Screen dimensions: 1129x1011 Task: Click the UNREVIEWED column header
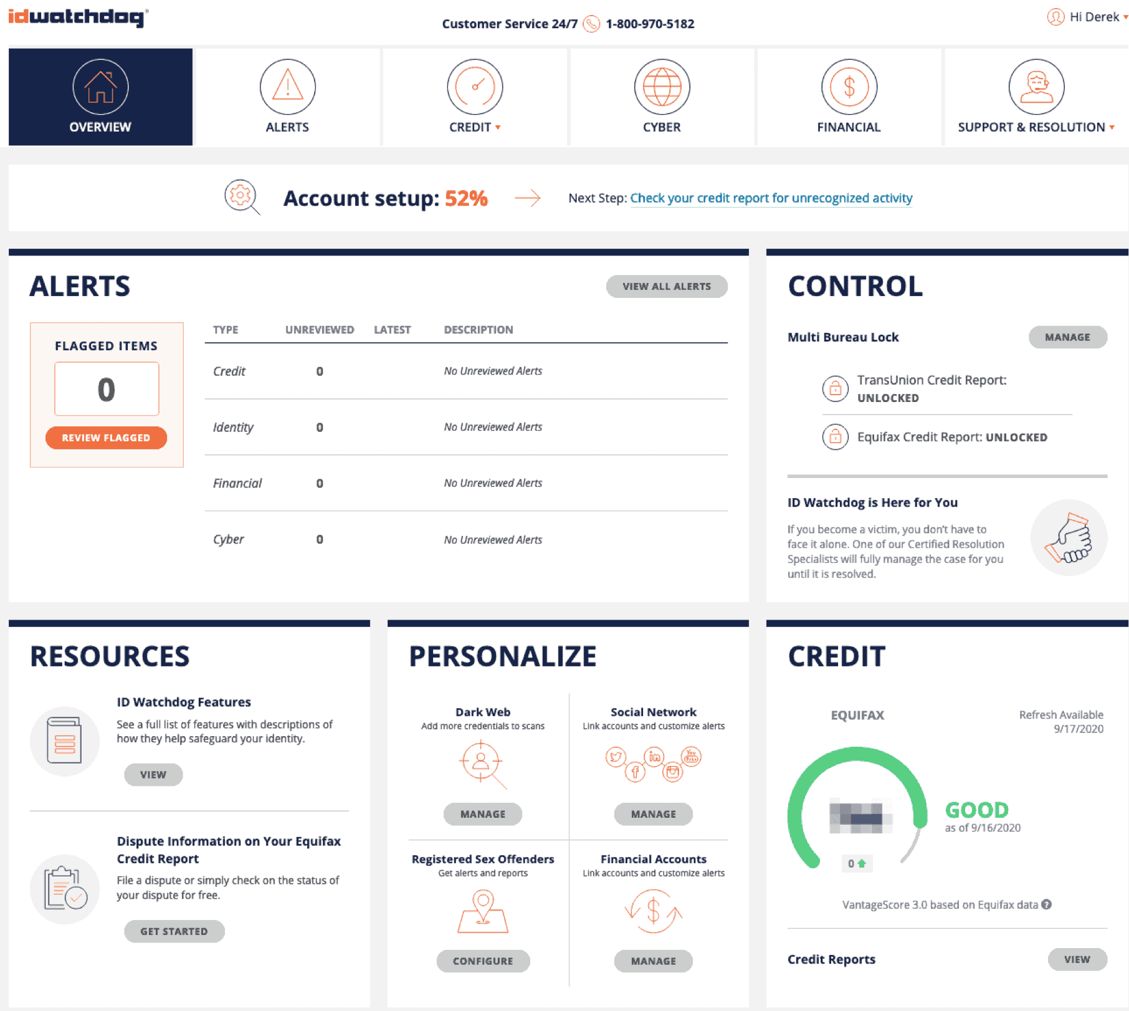tap(320, 330)
